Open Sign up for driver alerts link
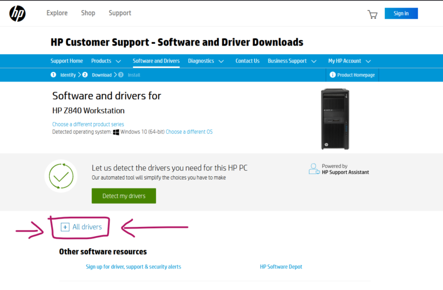 click(x=133, y=267)
